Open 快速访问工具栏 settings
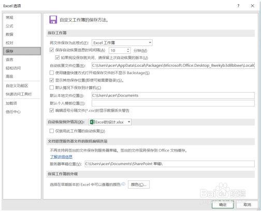The height and width of the screenshot is (212, 262). (x=19, y=94)
